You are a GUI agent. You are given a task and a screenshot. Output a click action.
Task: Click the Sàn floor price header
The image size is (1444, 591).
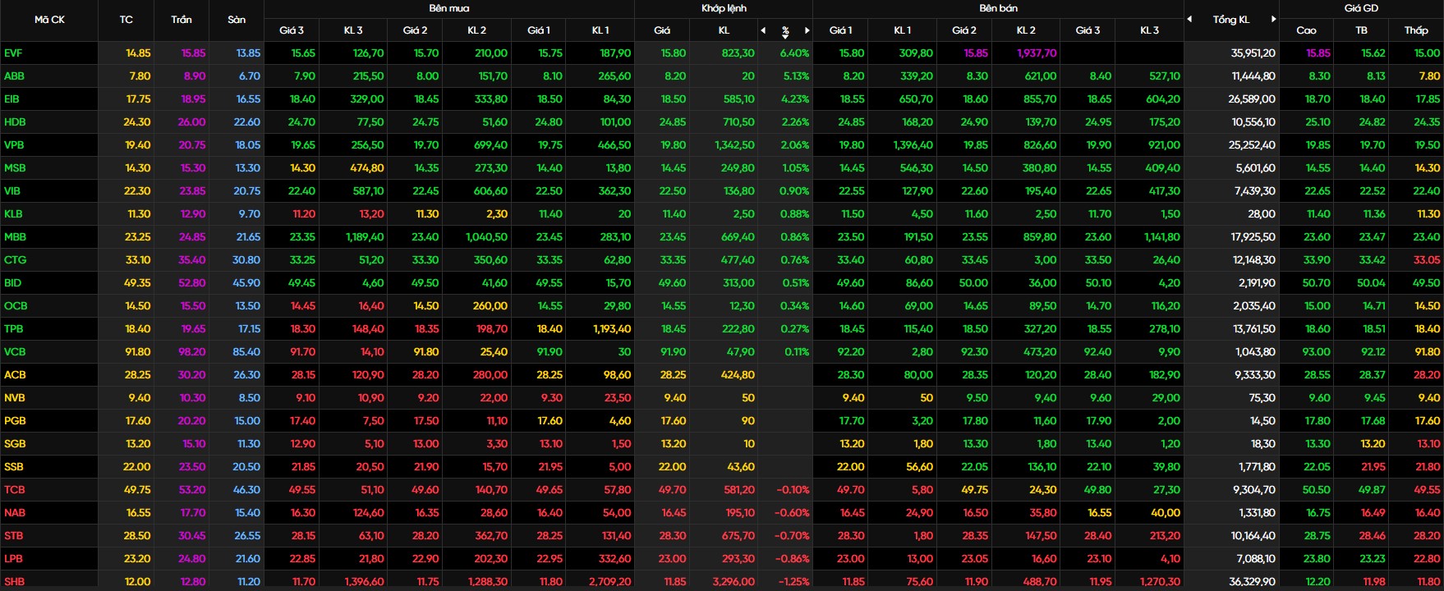pyautogui.click(x=237, y=20)
